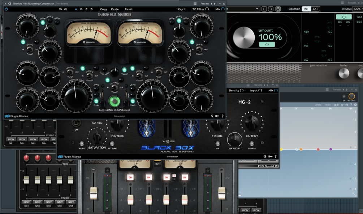This screenshot has width=363, height=214.
Task: Click Plugin Alliance logo in Black Box footer
Action: [x=69, y=157]
